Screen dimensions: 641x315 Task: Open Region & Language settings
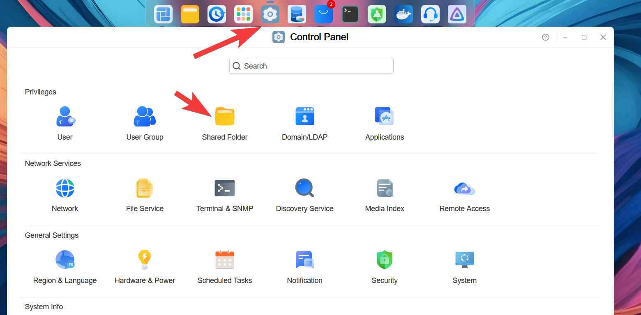point(65,260)
